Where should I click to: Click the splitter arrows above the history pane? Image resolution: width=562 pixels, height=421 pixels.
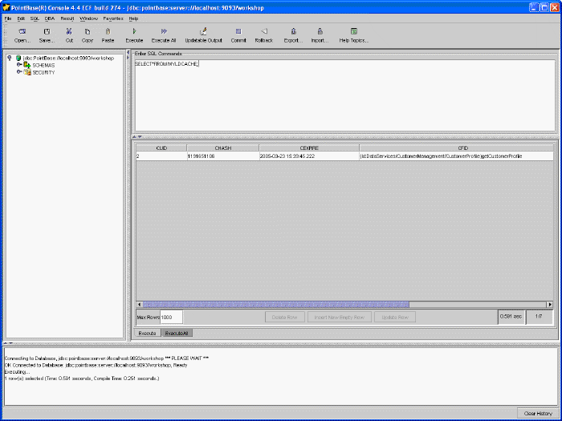8,343
